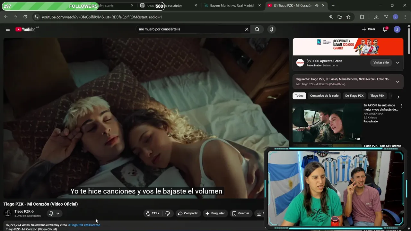Clear the search text with the X
The image size is (411, 231).
[247, 29]
